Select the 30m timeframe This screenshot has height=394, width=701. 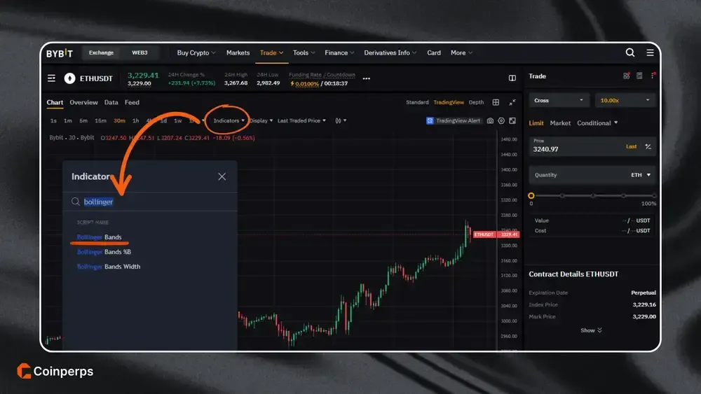pyautogui.click(x=119, y=120)
